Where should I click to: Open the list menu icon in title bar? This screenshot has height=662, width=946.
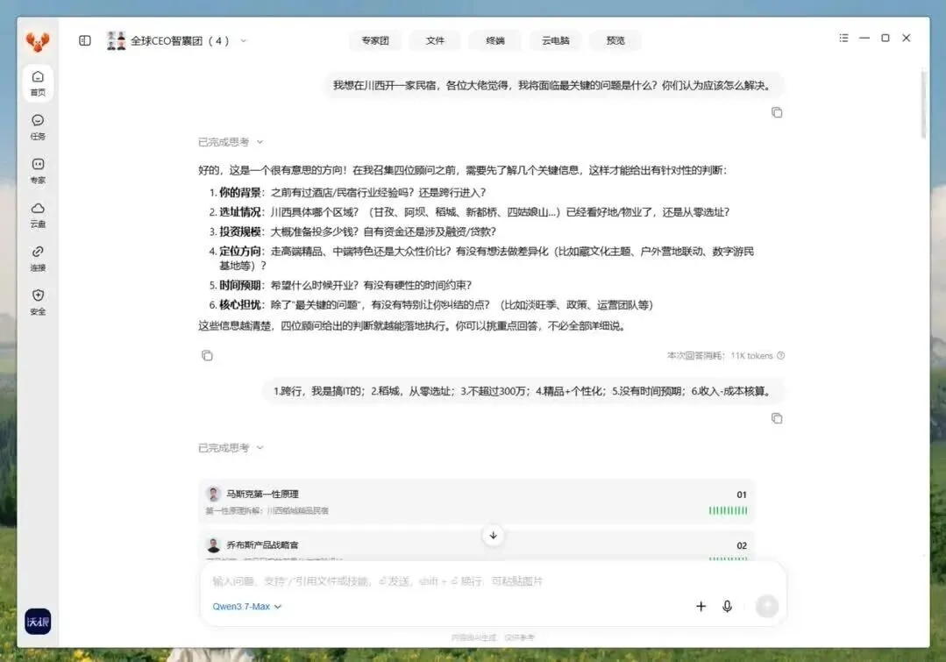tap(843, 38)
